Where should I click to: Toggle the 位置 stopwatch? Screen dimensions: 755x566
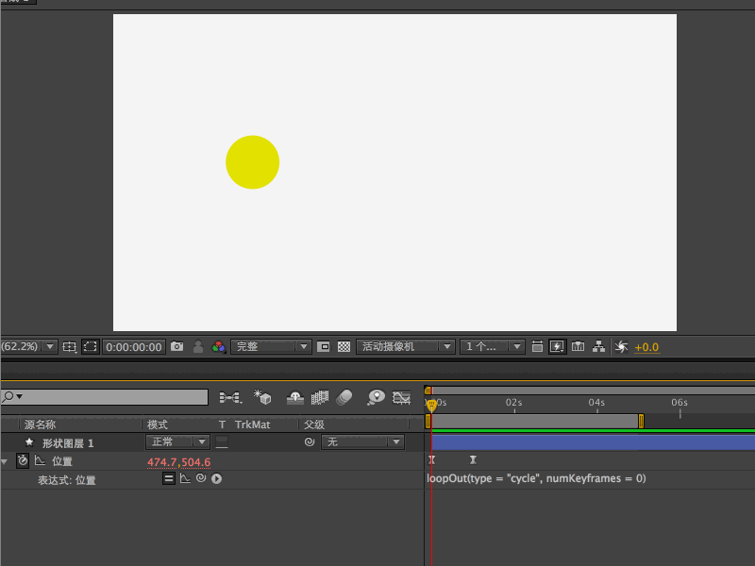(x=23, y=461)
